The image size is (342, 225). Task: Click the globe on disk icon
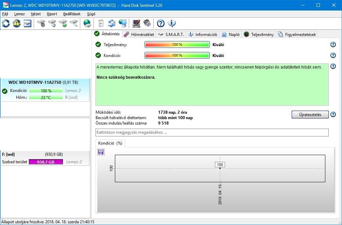(87, 23)
